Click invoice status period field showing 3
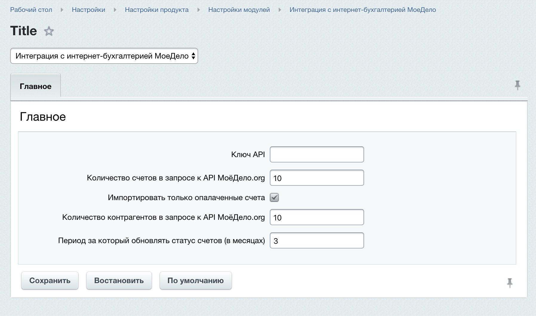Viewport: 536px width, 316px height. point(316,240)
